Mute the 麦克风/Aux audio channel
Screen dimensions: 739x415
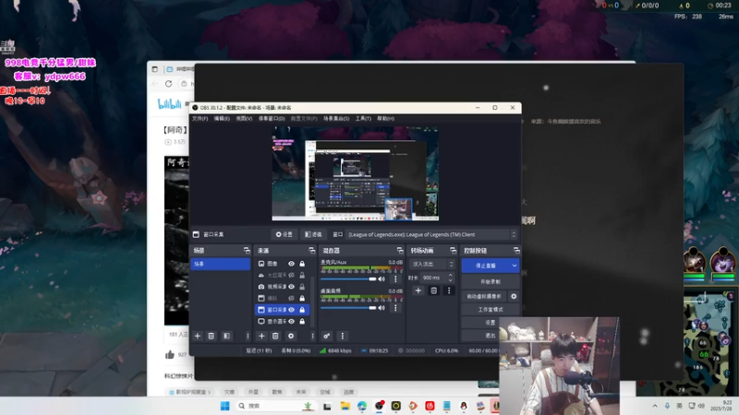(382, 279)
